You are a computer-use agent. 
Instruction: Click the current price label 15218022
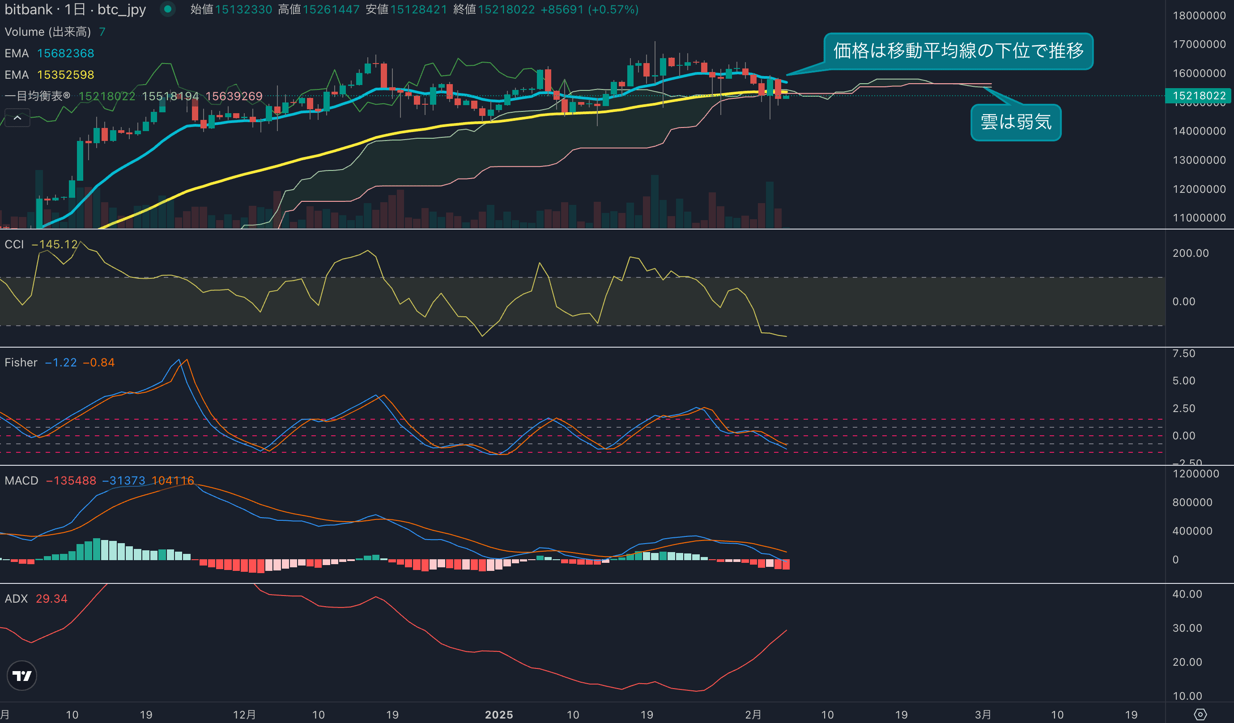click(1198, 95)
